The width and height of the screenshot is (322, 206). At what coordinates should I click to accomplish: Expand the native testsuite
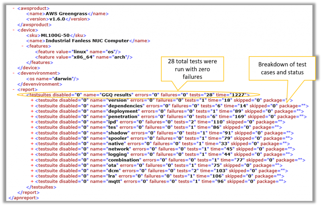[32, 144]
